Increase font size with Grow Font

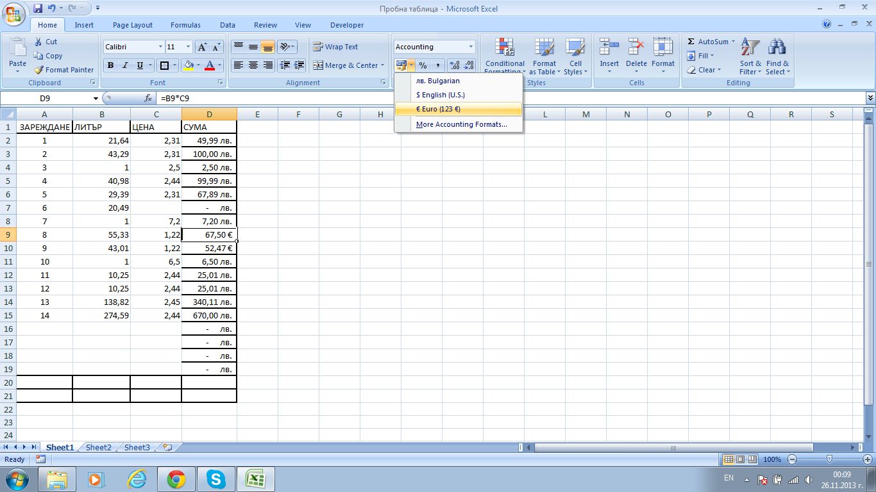(x=202, y=47)
